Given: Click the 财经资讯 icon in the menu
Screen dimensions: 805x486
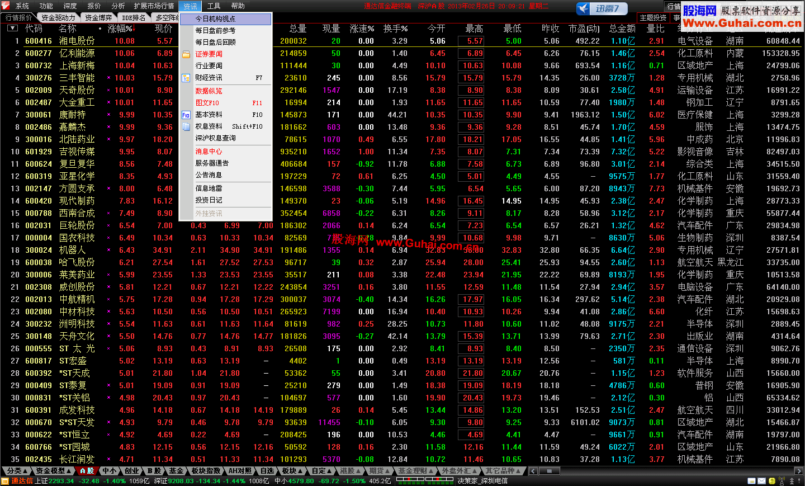Looking at the screenshot, I should (186, 78).
